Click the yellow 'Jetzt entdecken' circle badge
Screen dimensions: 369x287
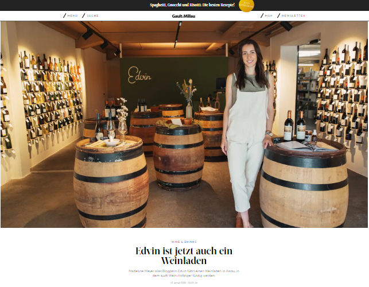click(246, 5)
